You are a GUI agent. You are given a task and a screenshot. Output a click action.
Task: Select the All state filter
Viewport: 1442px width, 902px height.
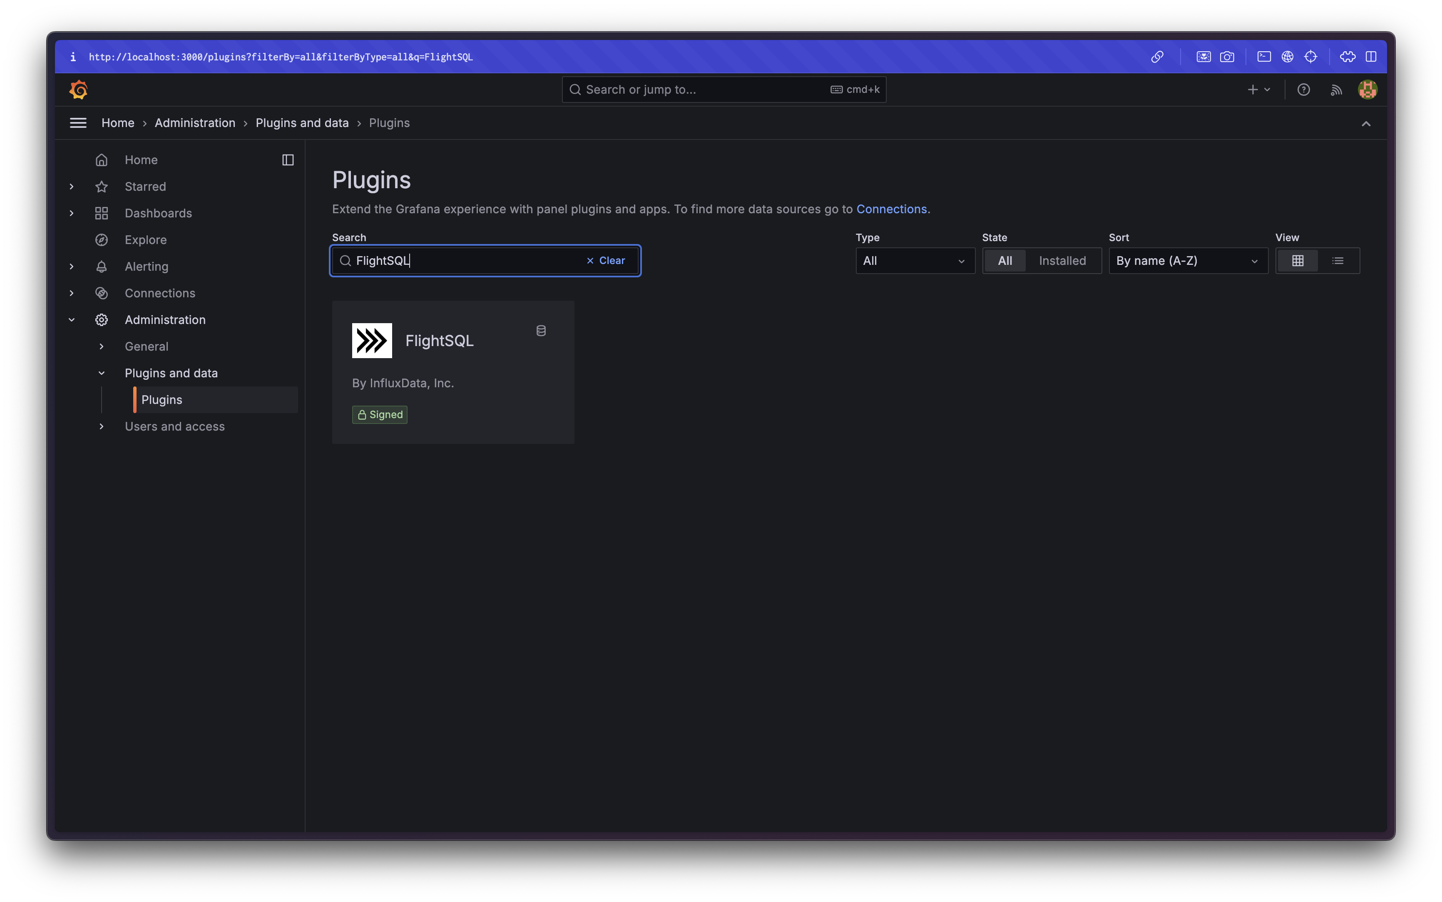click(x=1005, y=261)
